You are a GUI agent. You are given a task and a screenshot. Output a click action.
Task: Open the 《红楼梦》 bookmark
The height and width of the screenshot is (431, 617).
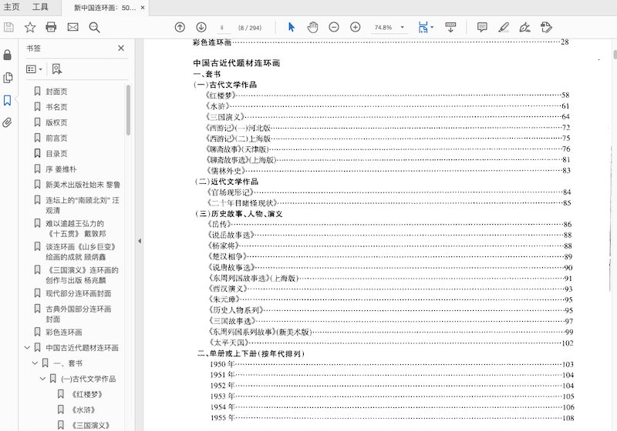pyautogui.click(x=87, y=394)
